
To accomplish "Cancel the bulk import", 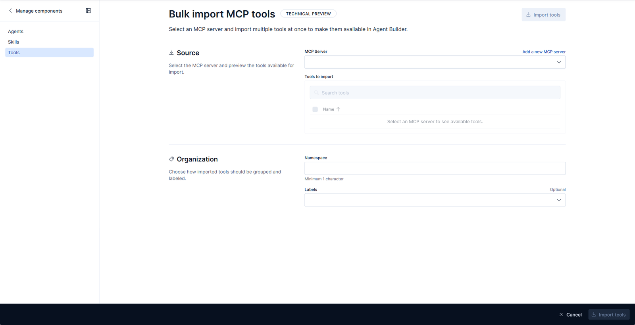I will 570,315.
